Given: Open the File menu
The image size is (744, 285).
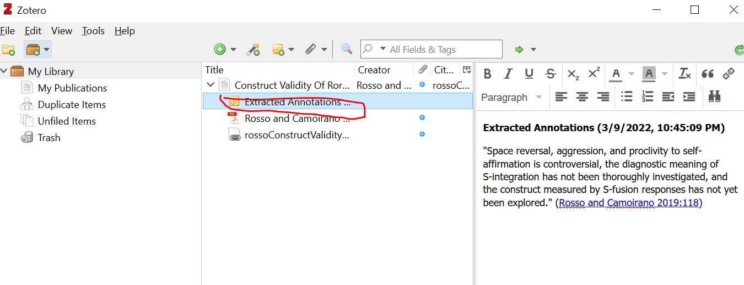Looking at the screenshot, I should coord(8,31).
